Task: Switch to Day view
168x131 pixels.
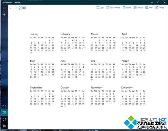Action: click(100, 8)
